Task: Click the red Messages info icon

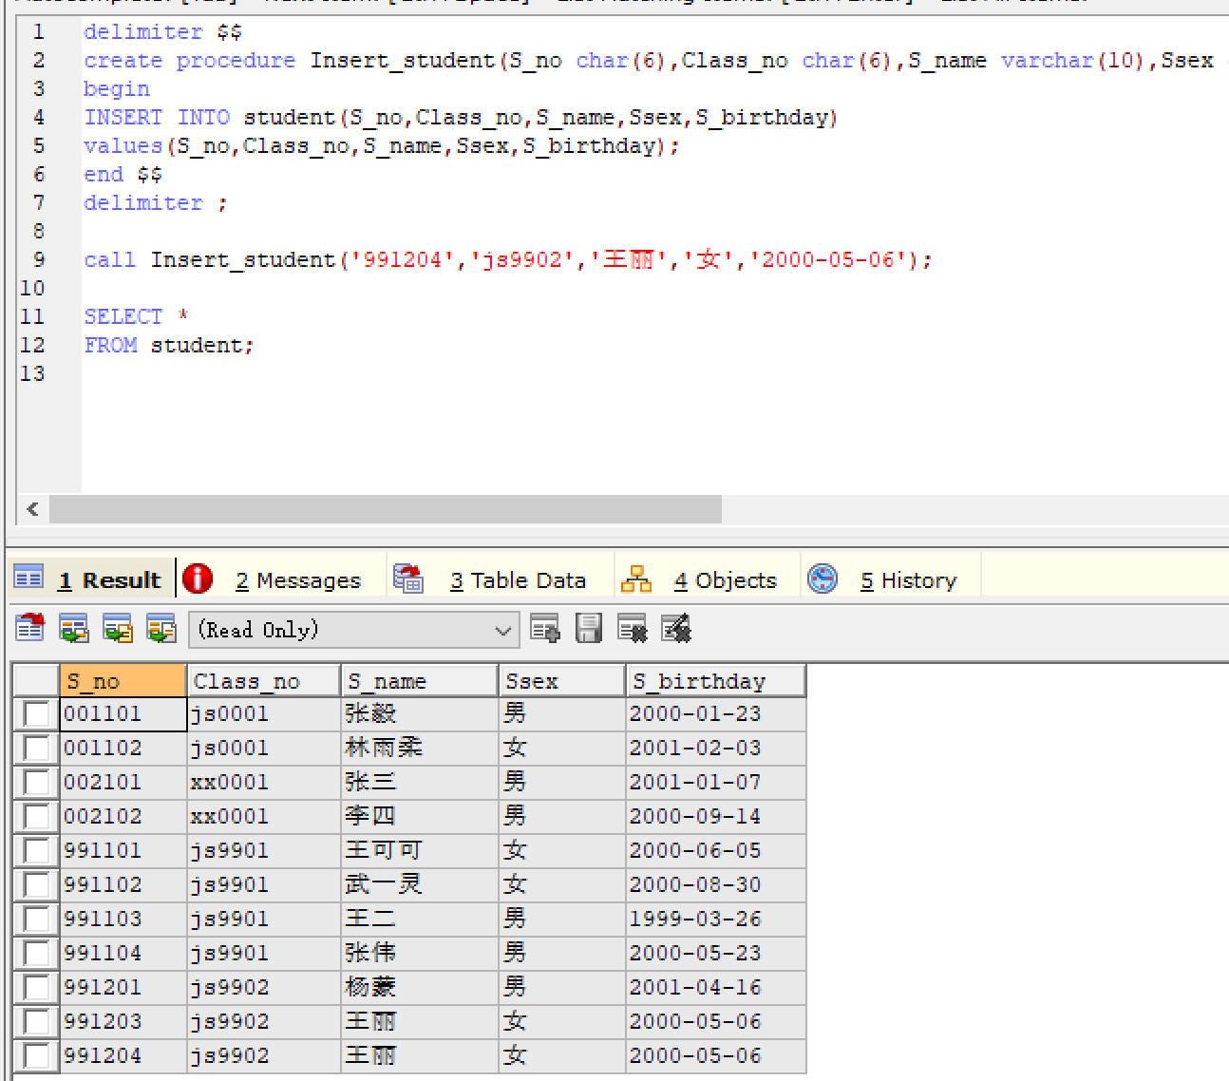Action: pos(198,578)
